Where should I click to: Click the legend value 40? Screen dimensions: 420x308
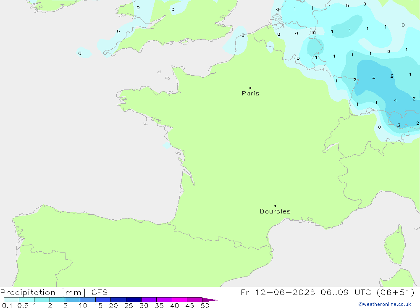click(175, 305)
